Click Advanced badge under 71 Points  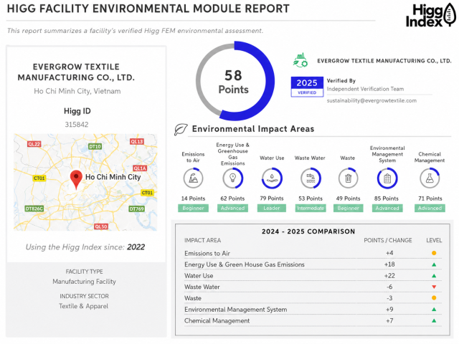click(430, 208)
